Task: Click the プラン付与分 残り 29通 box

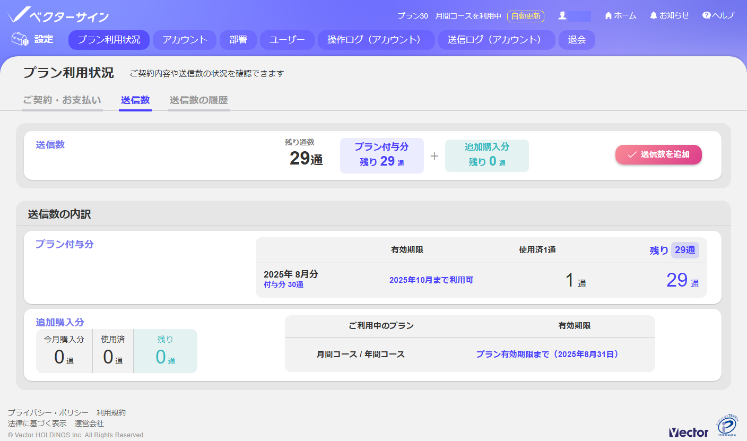Action: (382, 155)
